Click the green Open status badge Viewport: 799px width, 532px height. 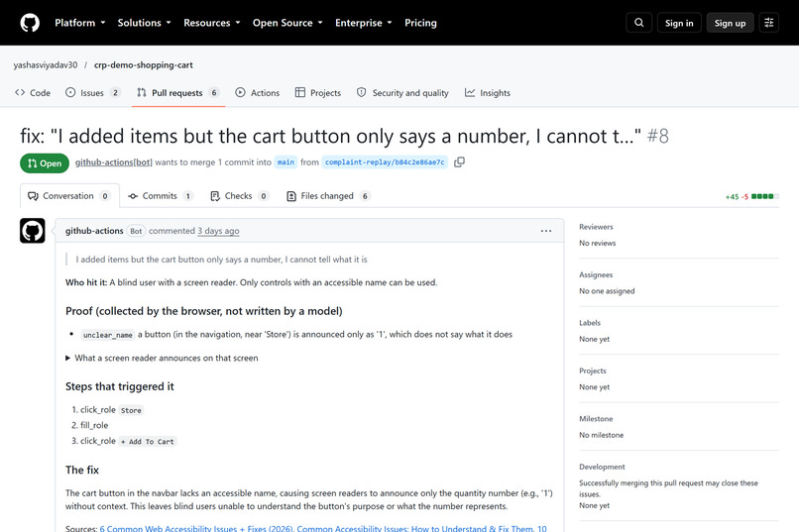[x=45, y=162]
